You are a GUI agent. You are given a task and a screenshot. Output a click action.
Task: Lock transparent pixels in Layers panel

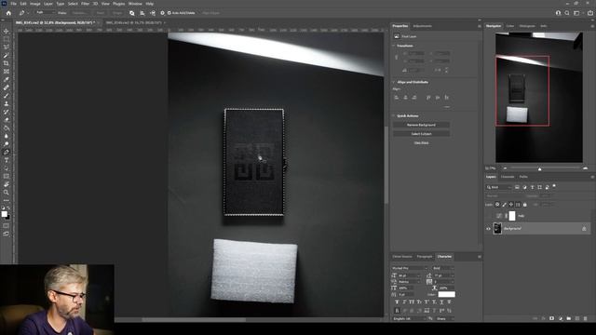point(497,205)
